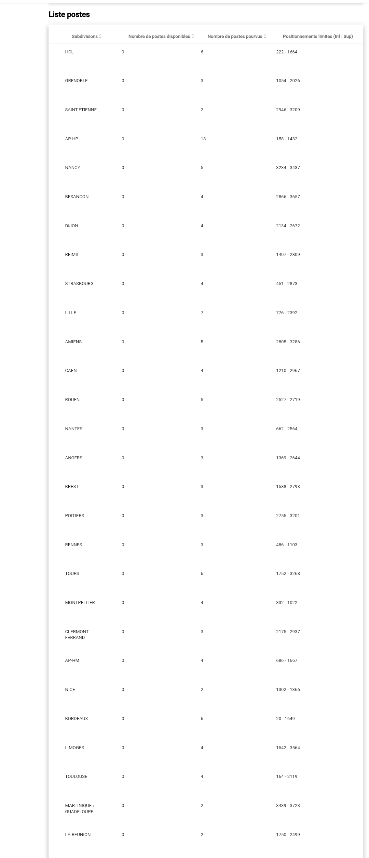This screenshot has width=369, height=858.
Task: Click sort icon for Nombre de postes disponibles
Action: 193,37
